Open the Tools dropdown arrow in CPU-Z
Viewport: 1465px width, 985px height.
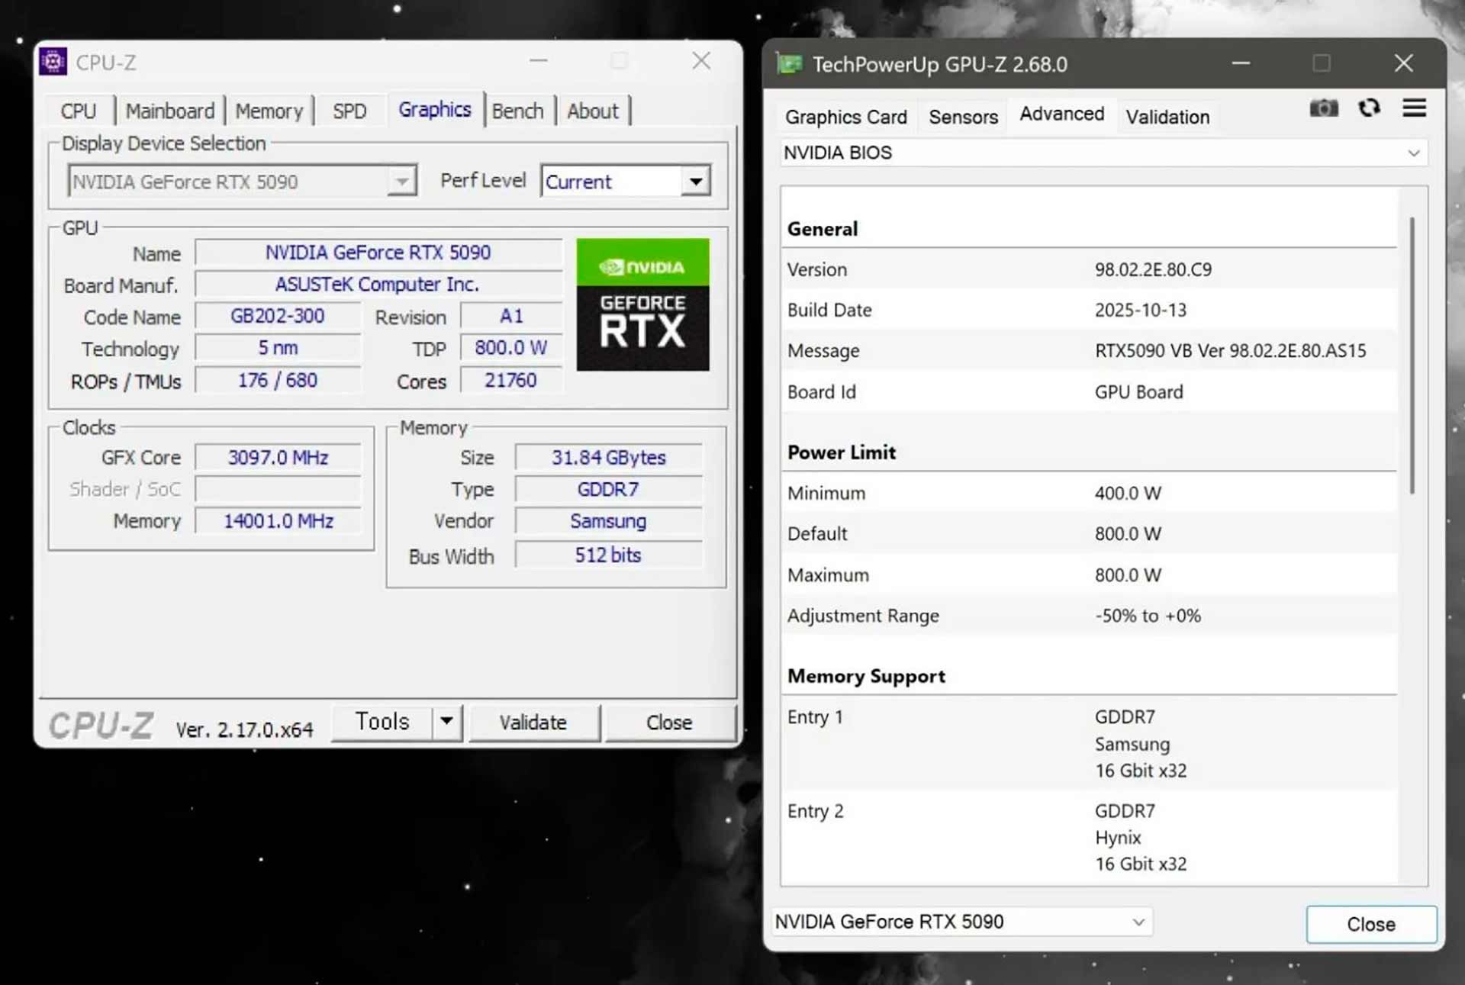[448, 722]
